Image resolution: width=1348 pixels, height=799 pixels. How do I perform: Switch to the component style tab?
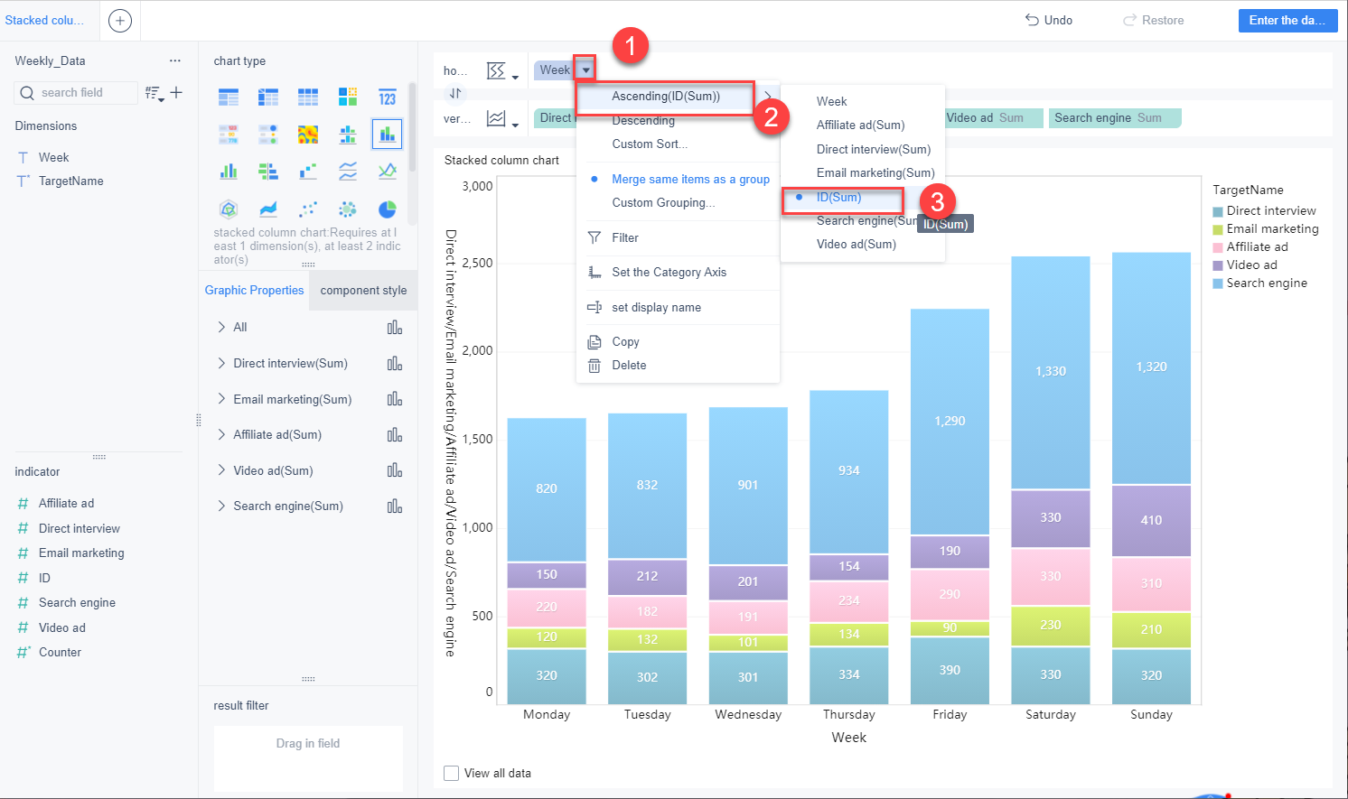click(363, 291)
